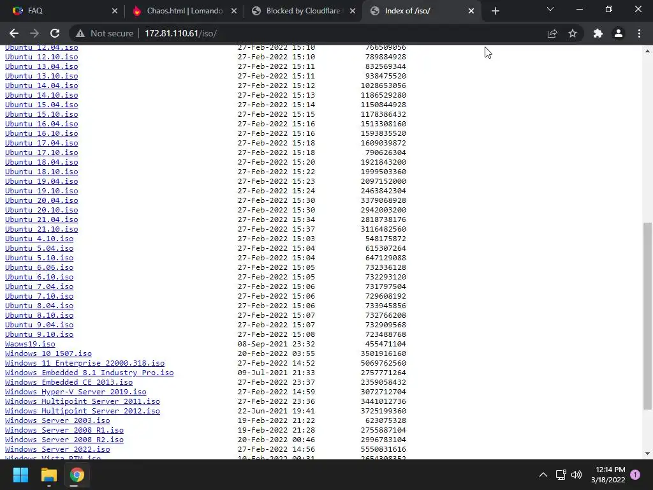Open the Extensions puzzle icon
This screenshot has height=490, width=653.
coord(598,33)
